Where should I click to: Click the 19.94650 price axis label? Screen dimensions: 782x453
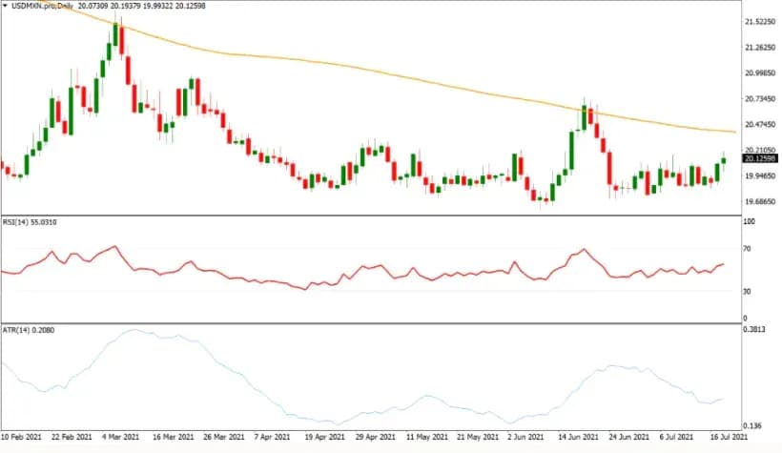click(x=760, y=176)
